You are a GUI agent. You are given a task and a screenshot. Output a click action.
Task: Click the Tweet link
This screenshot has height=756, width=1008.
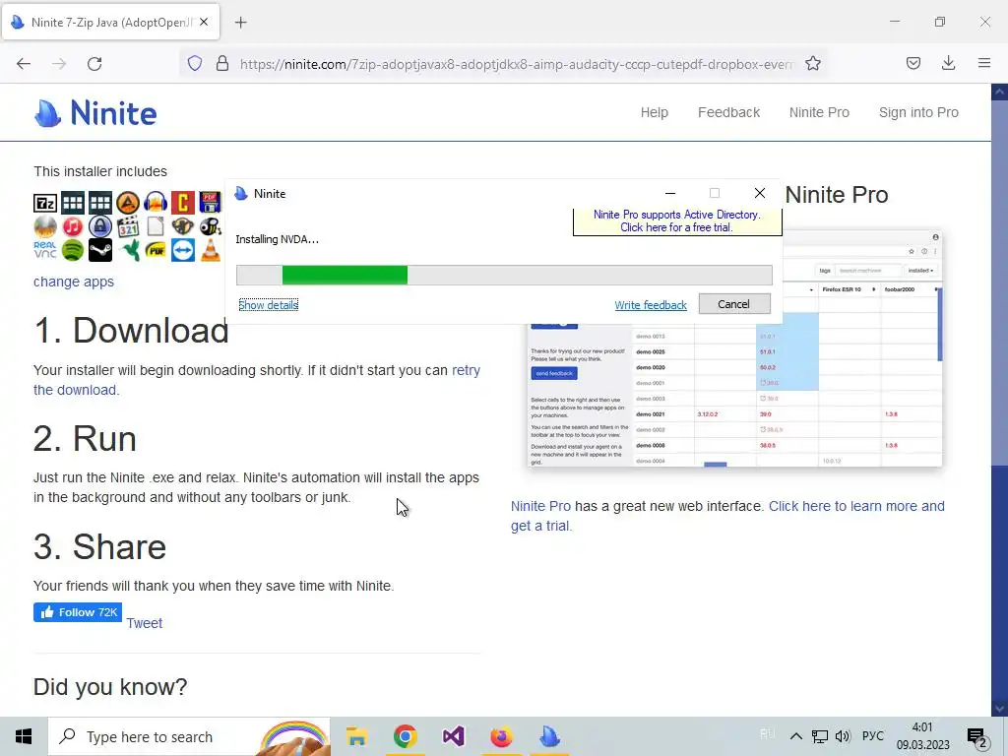point(144,623)
